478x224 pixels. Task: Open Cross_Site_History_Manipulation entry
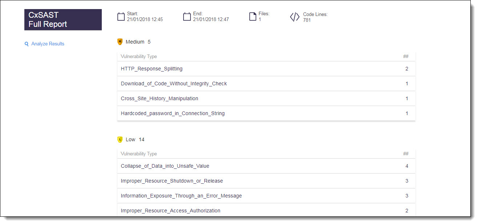point(266,98)
